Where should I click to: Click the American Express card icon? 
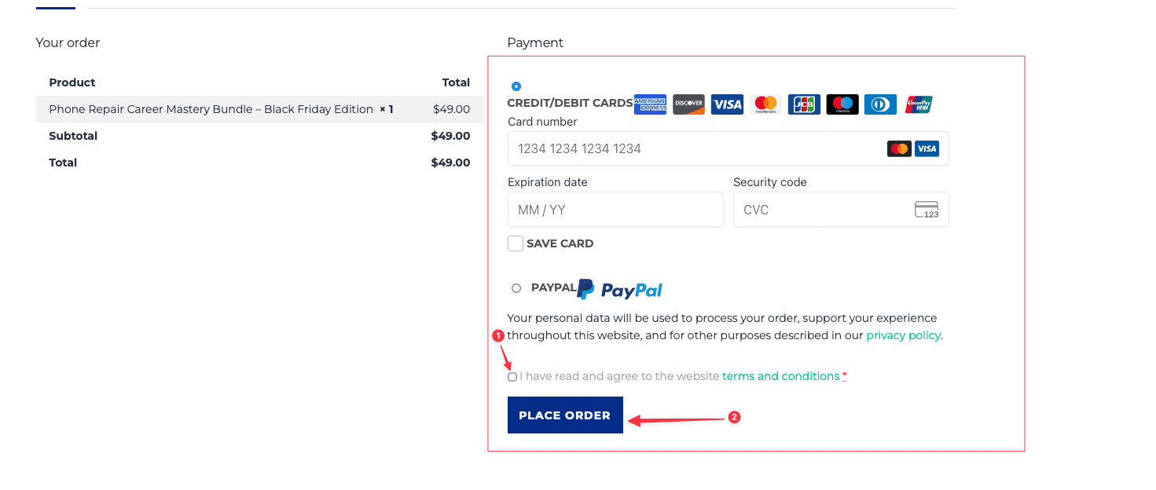[650, 104]
